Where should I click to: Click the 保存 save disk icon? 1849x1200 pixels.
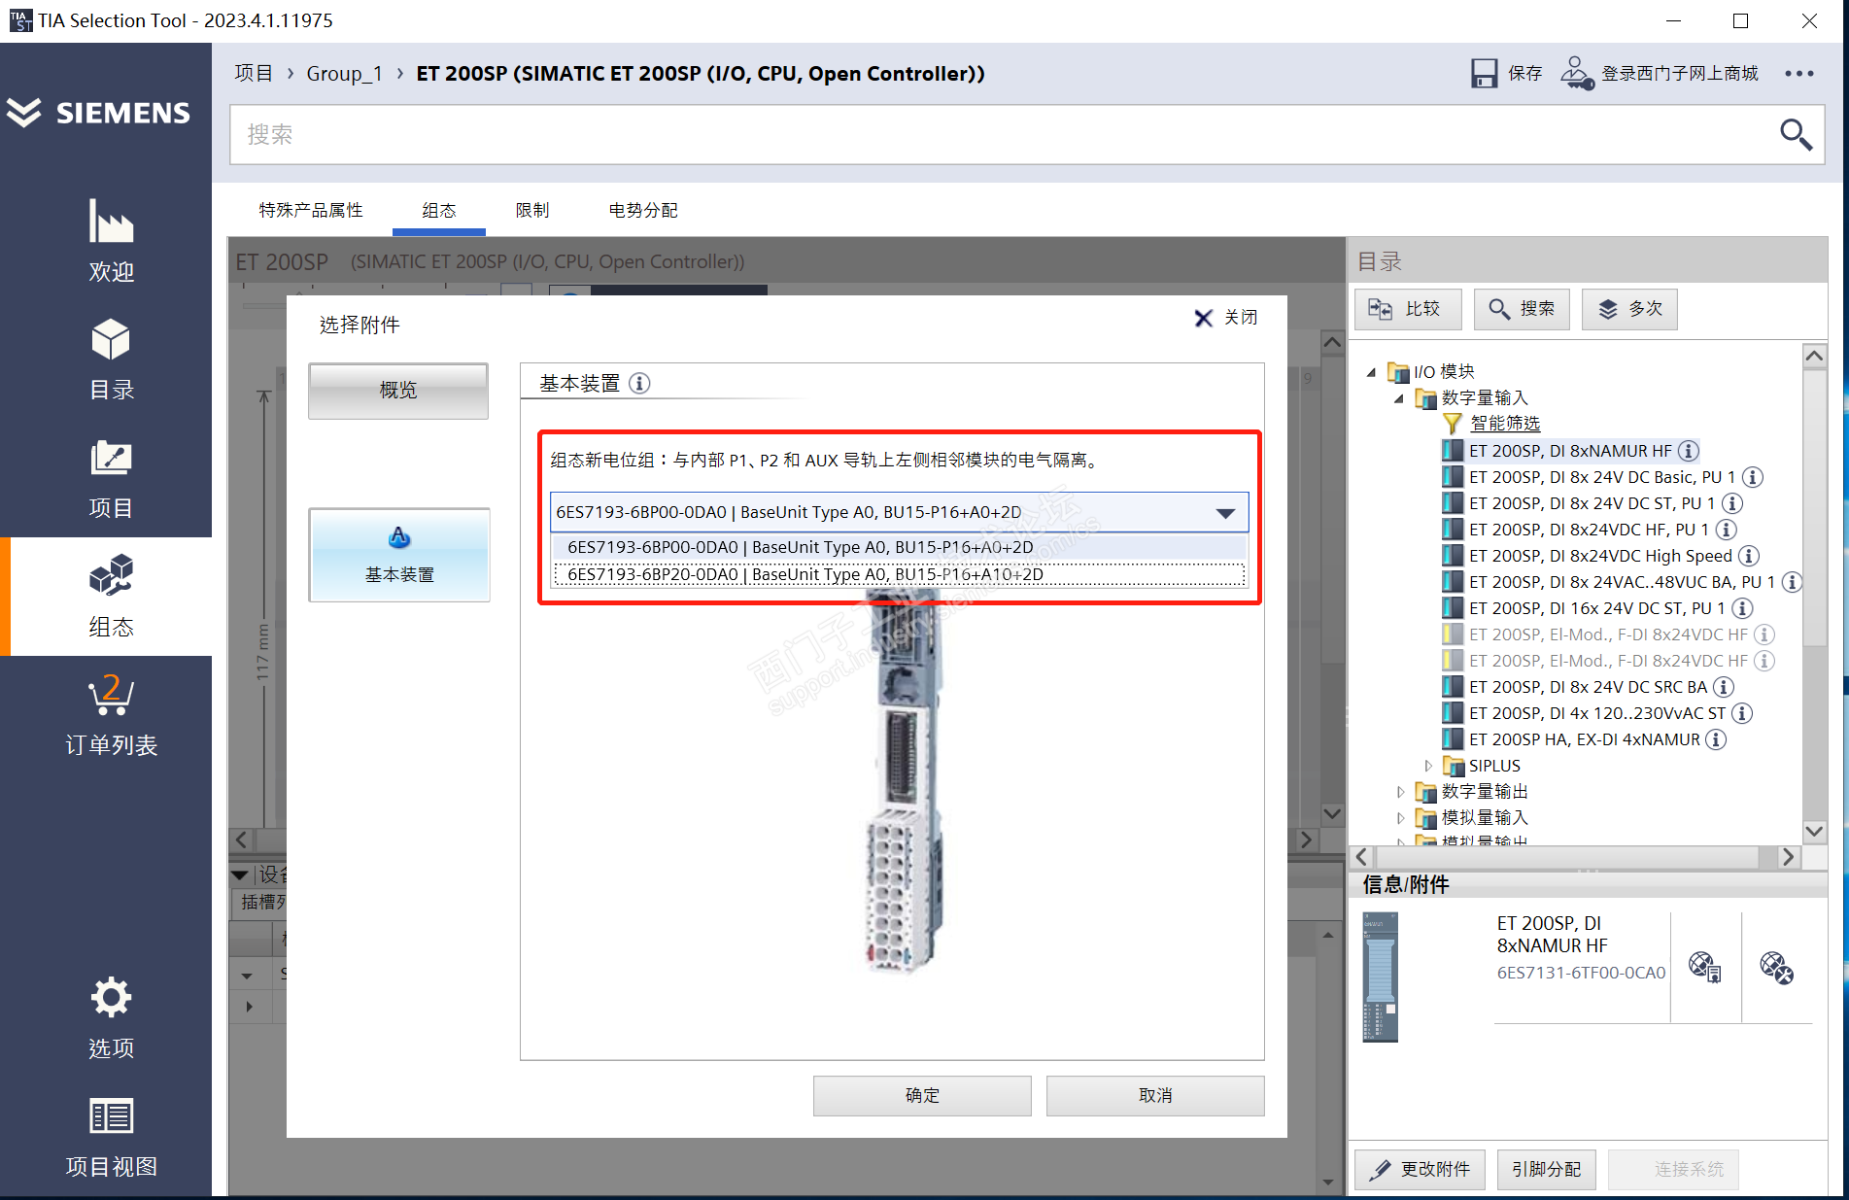(1484, 74)
